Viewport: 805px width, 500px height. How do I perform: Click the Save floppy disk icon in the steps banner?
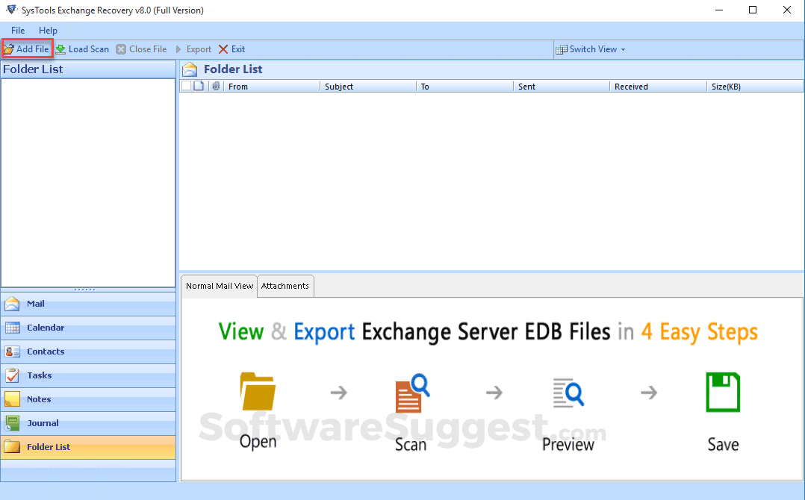click(723, 393)
